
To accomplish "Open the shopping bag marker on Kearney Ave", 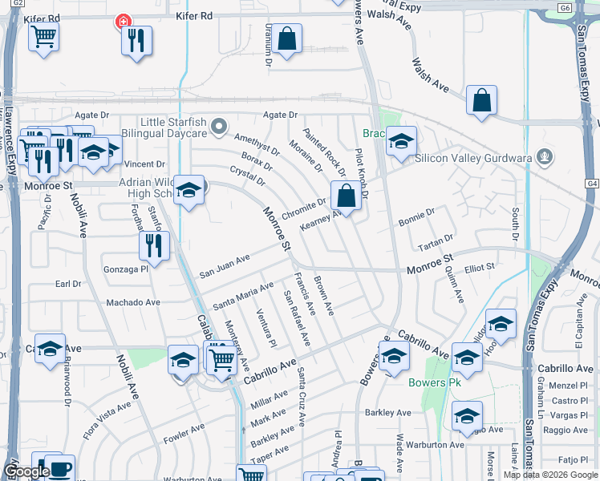I will (346, 199).
